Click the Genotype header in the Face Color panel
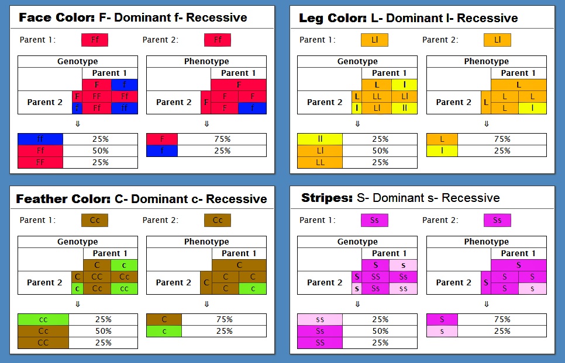 (77, 61)
